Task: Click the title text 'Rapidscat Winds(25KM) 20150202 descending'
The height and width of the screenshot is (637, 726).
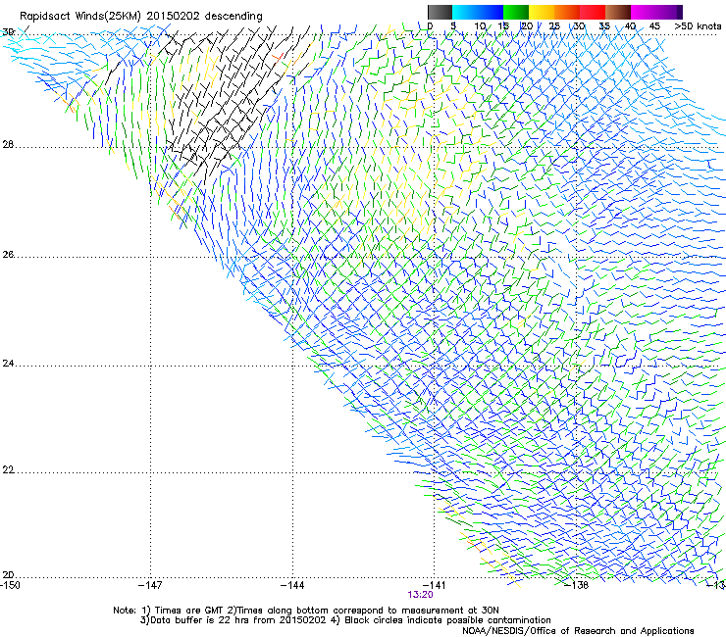Action: (x=140, y=17)
